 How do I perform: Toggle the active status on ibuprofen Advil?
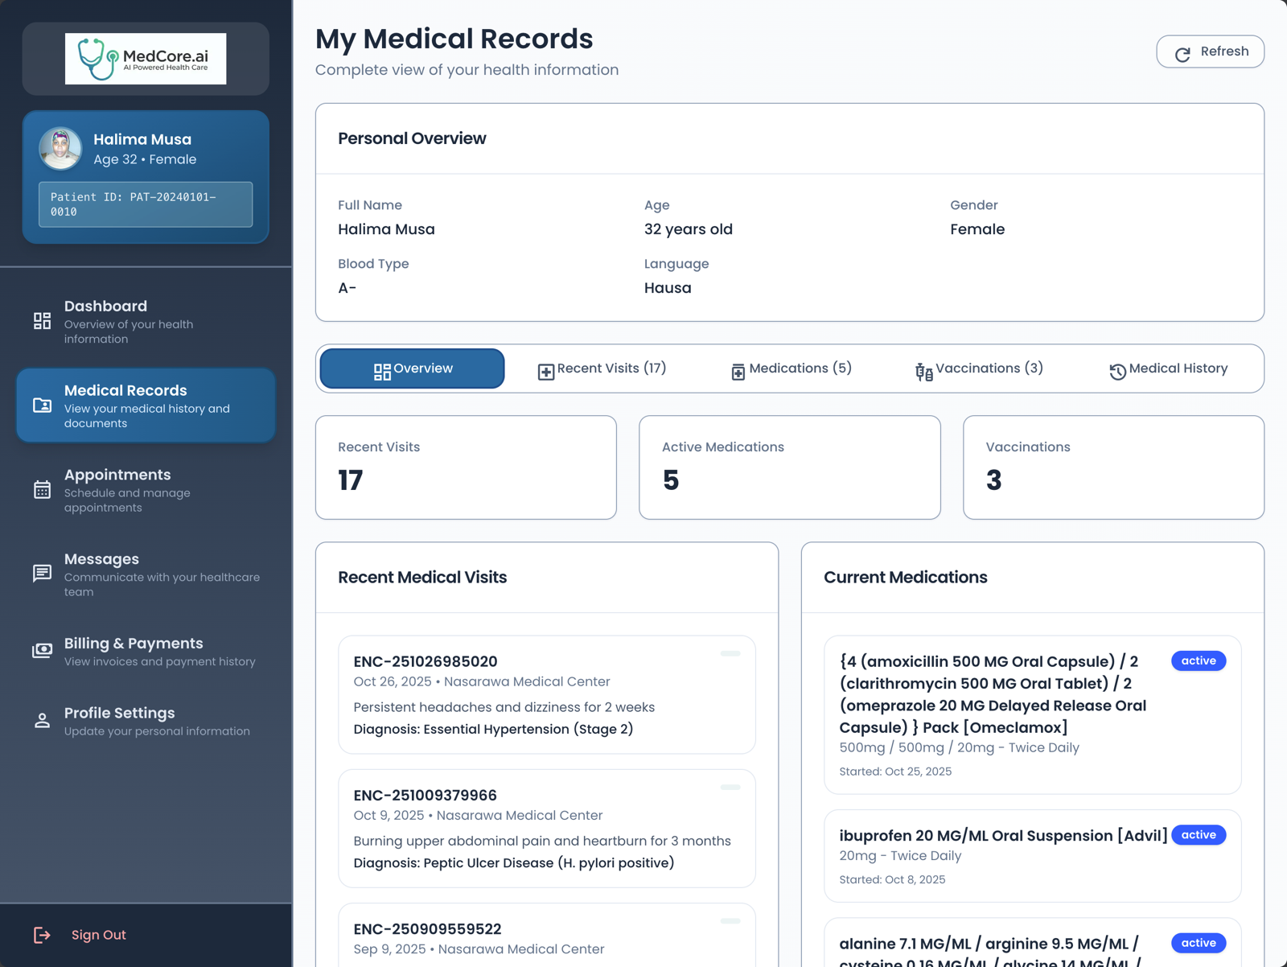pos(1198,835)
